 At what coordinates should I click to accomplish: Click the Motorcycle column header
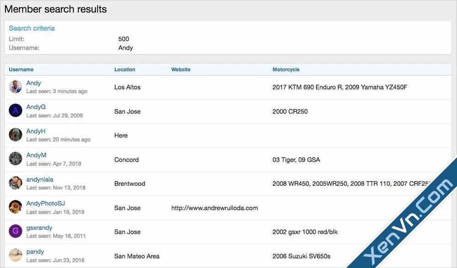[286, 69]
